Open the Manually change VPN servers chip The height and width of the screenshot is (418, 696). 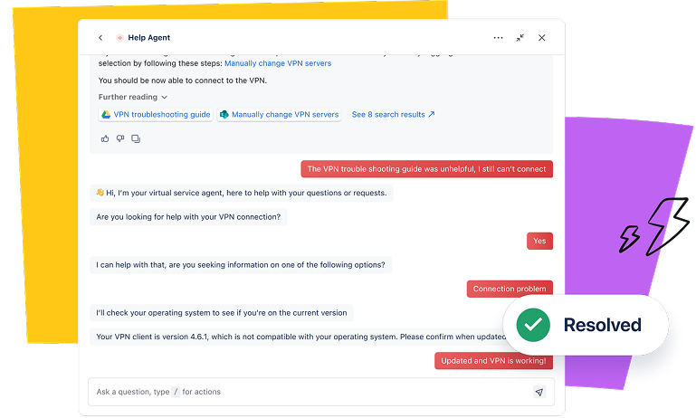(x=279, y=115)
